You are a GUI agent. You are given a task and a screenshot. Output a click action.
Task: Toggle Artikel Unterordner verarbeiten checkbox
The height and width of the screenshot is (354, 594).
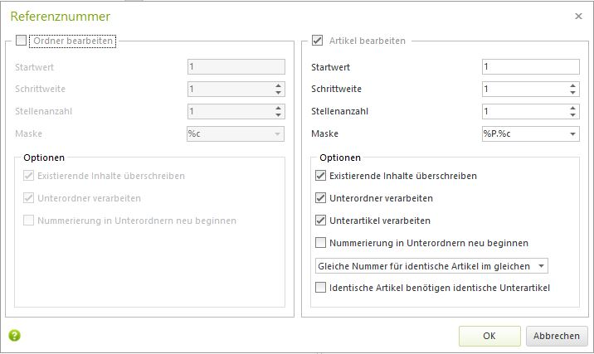[320, 198]
